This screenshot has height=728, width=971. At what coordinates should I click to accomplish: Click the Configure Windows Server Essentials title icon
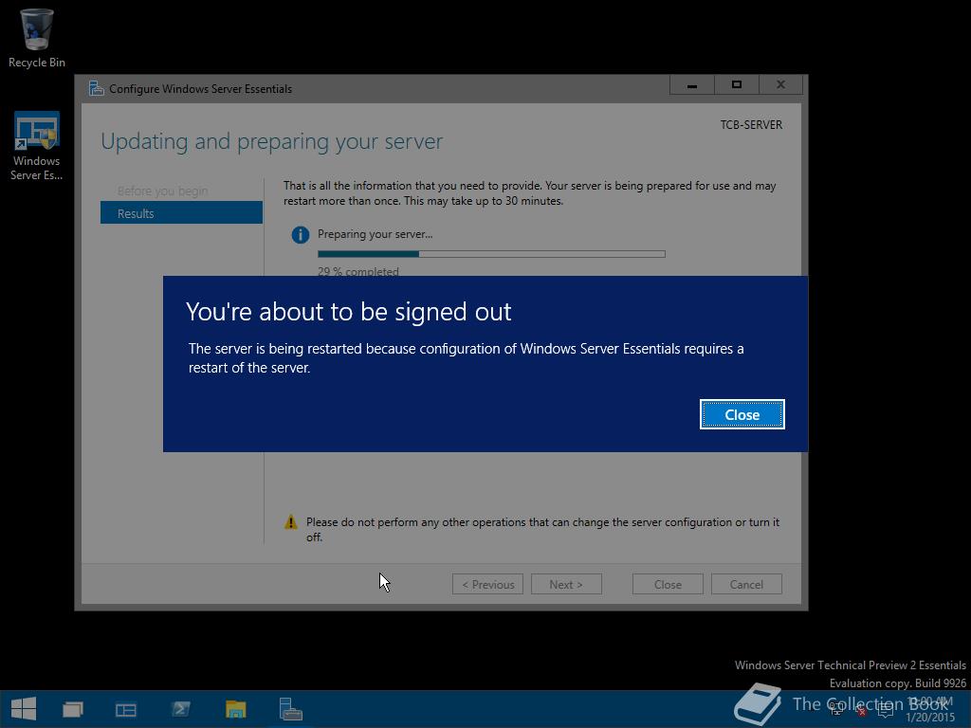(x=96, y=88)
